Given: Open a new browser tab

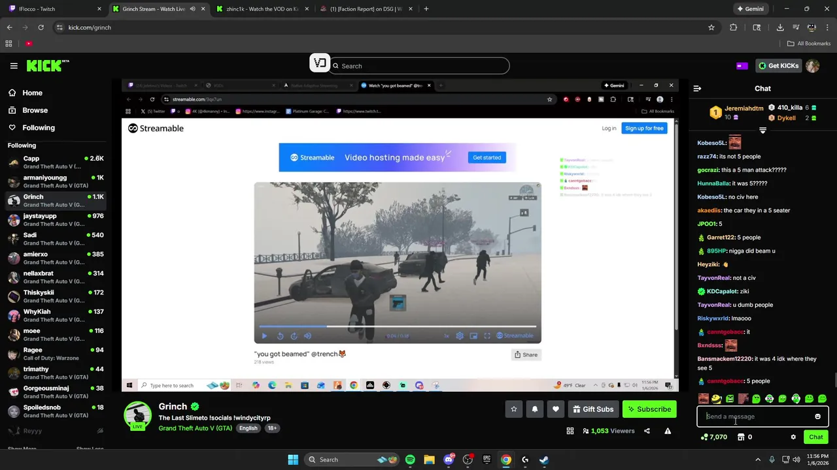Looking at the screenshot, I should pyautogui.click(x=426, y=9).
